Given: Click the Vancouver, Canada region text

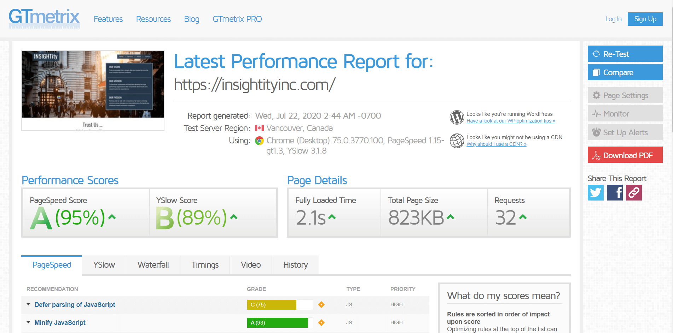Looking at the screenshot, I should coord(300,128).
